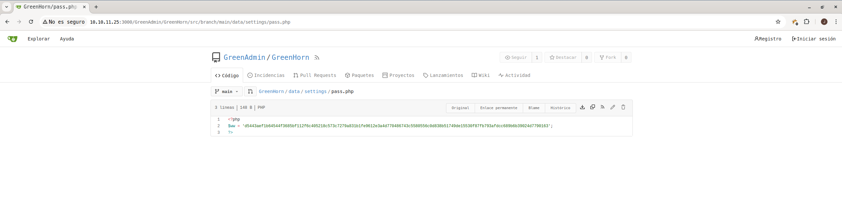The width and height of the screenshot is (842, 212).
Task: Delete file using the trash icon
Action: 623,107
